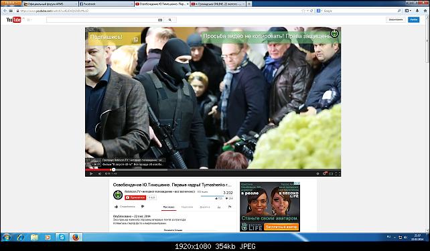Subscribe with the red channel subscribe button
Viewport: 430px width, 251px height.
pos(135,197)
